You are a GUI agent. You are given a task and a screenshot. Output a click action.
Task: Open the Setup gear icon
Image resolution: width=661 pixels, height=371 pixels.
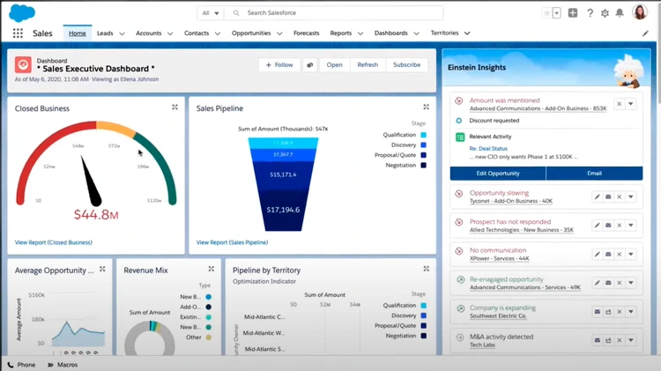(605, 13)
